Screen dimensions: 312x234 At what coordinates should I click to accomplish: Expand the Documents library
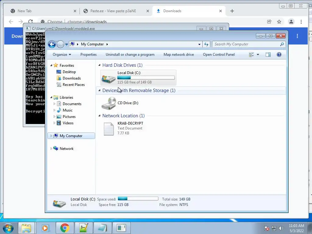point(54,104)
